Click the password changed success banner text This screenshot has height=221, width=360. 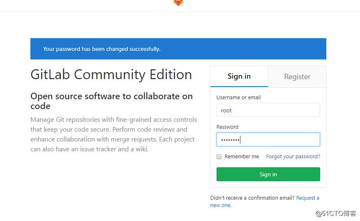(102, 49)
